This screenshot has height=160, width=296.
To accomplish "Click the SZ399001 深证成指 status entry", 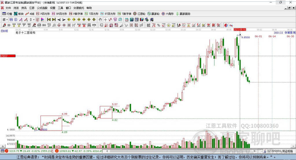I will tap(278, 151).
